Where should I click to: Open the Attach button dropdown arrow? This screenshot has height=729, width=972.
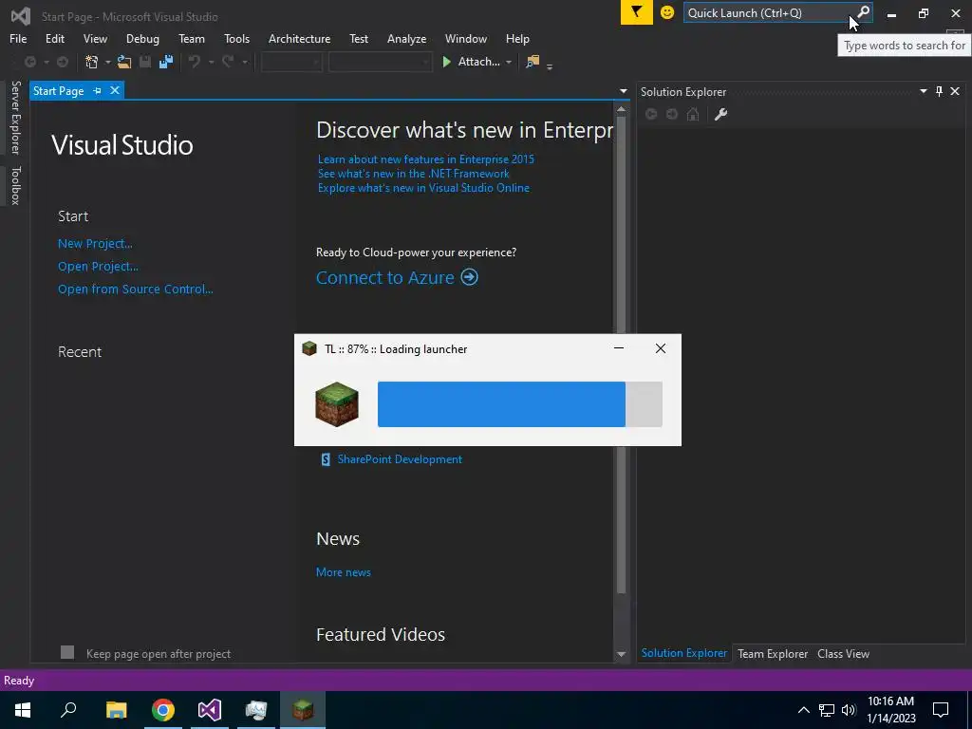pyautogui.click(x=509, y=62)
